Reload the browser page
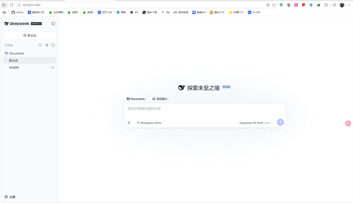This screenshot has height=203, width=353. [11, 5]
